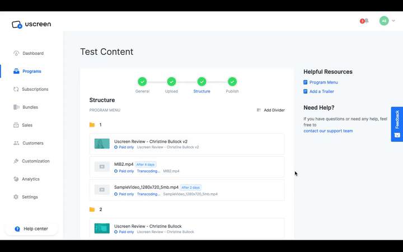Click the Add Divider button
Viewport: 403px width, 252px height.
point(271,110)
